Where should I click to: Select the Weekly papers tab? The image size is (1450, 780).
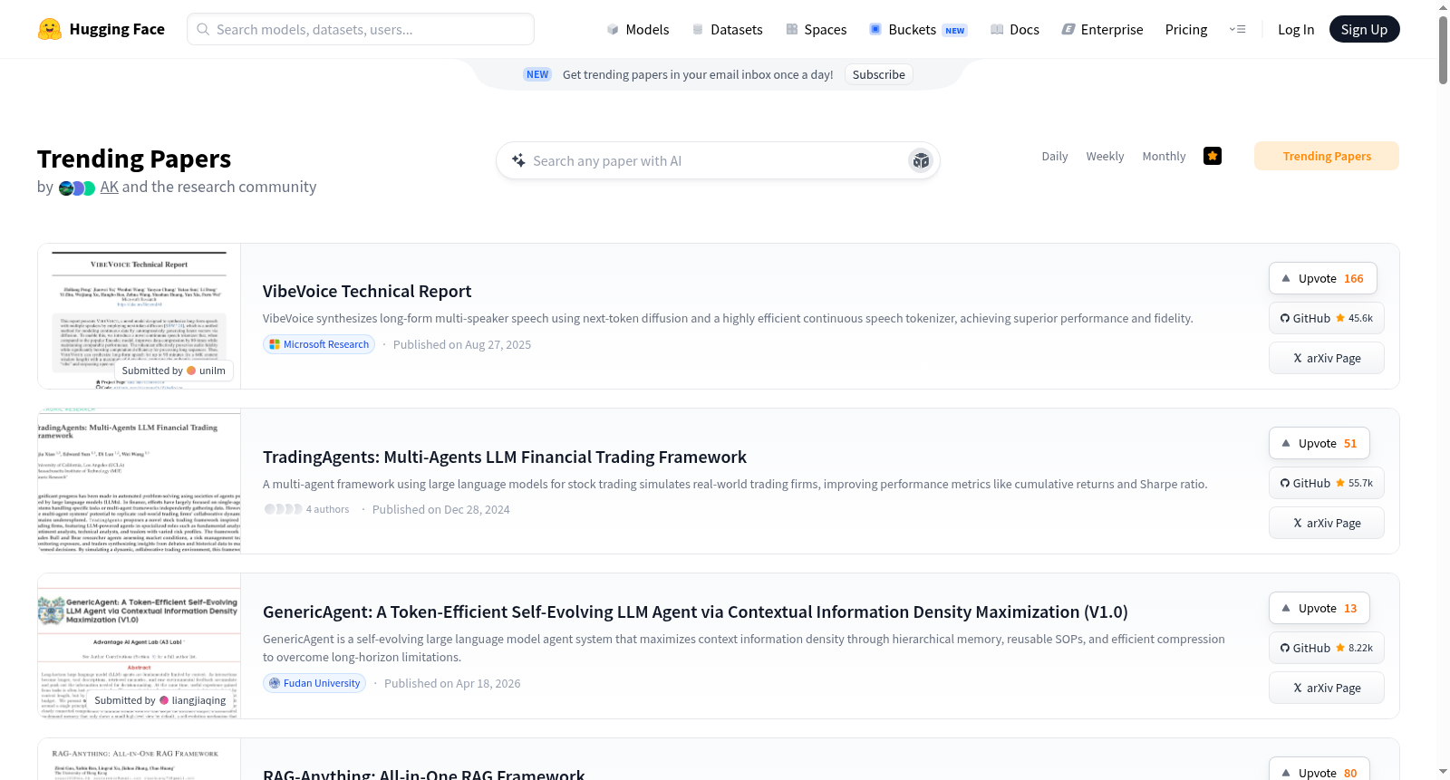point(1105,156)
